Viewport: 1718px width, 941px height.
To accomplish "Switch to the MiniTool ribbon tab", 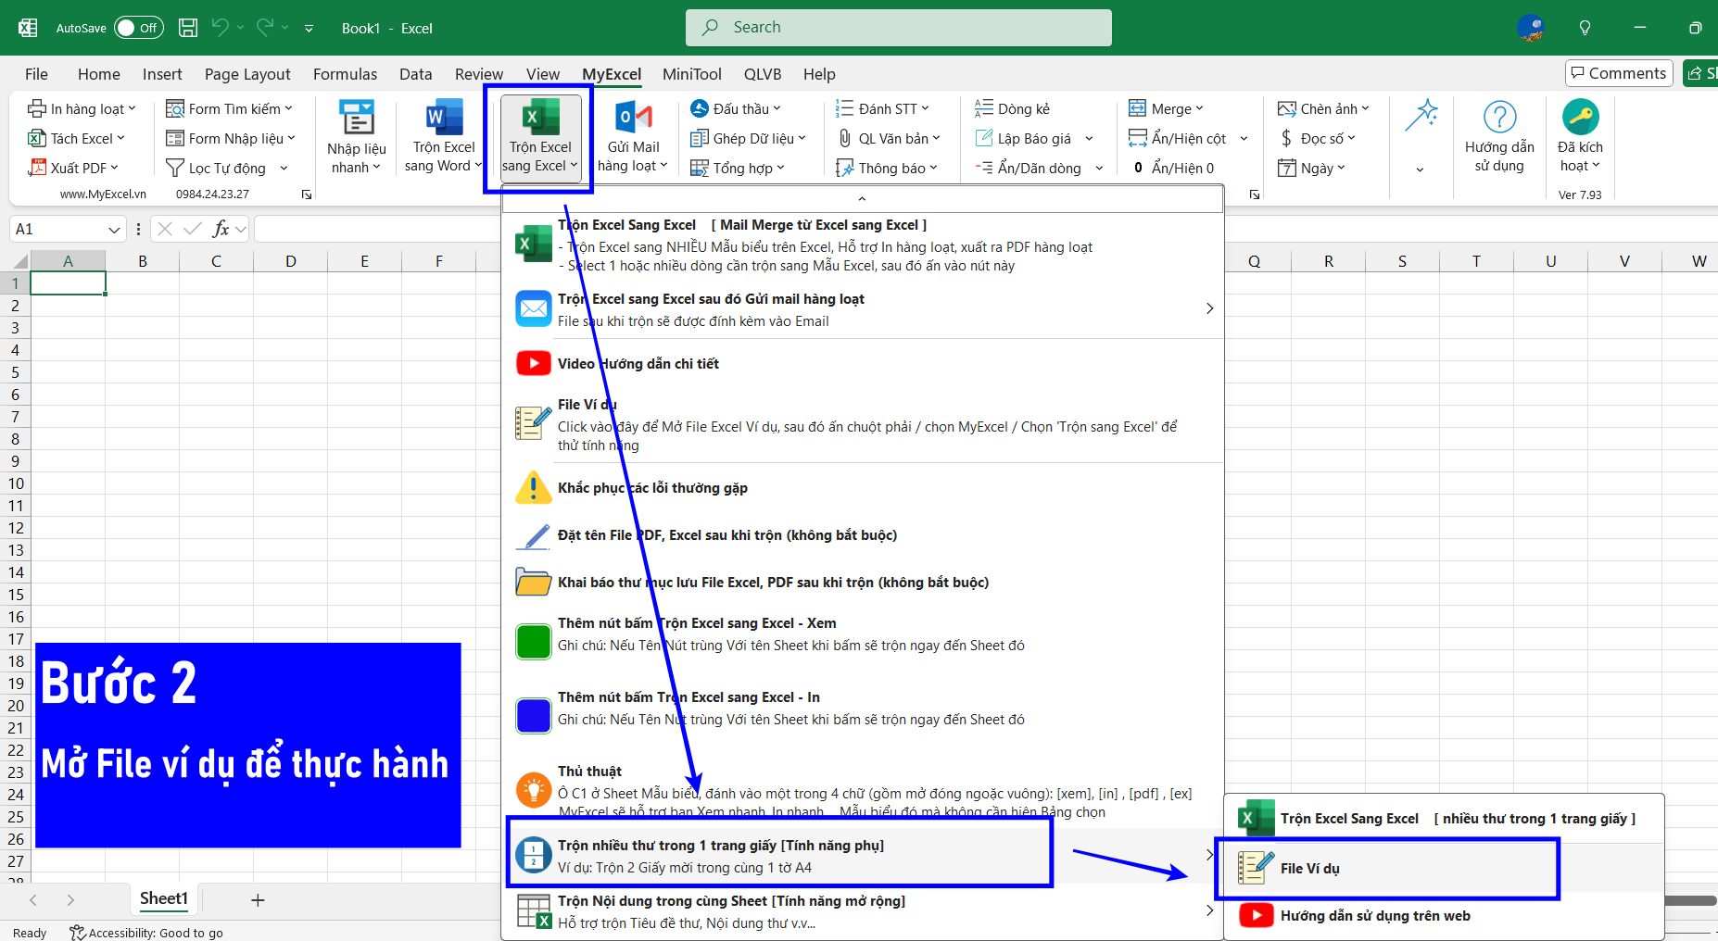I will [691, 74].
